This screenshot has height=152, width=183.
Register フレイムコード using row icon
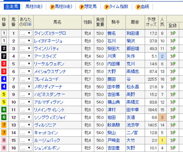(x=173, y=79)
